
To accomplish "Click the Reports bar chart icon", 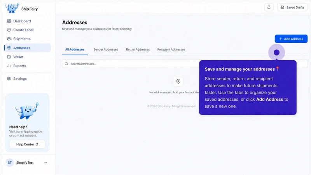I will (x=9, y=66).
